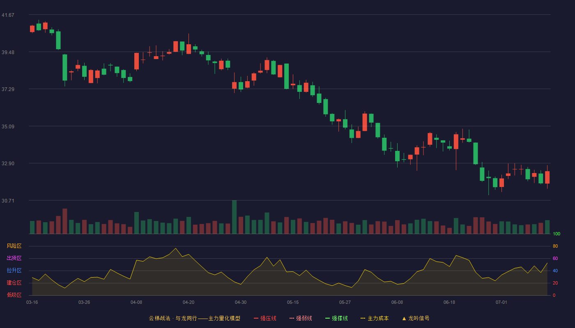The height and width of the screenshot is (328, 575).
Task: Click the 云梯战法 title text
Action: tap(159, 318)
